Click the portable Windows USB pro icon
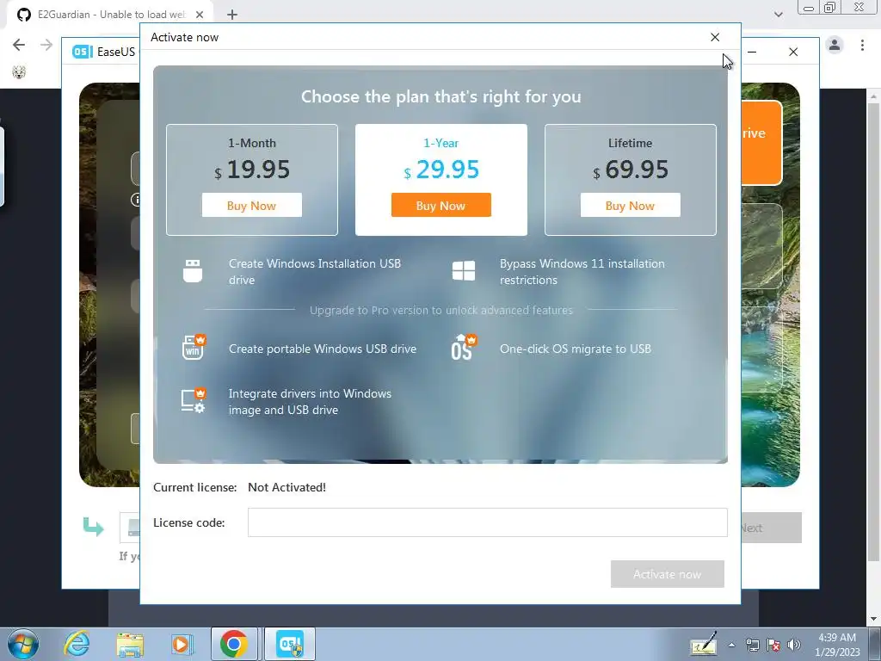 click(194, 348)
